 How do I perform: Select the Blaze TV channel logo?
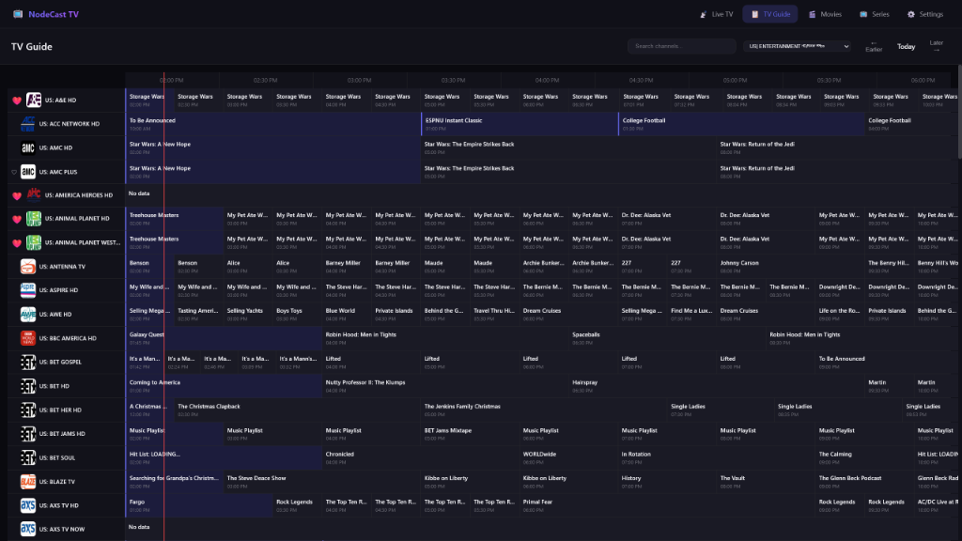point(27,482)
